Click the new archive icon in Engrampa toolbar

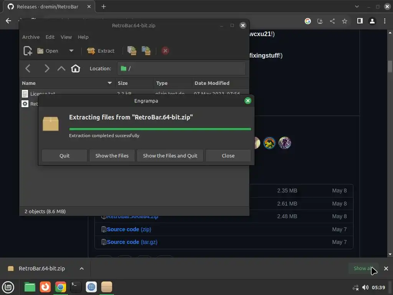point(28,51)
